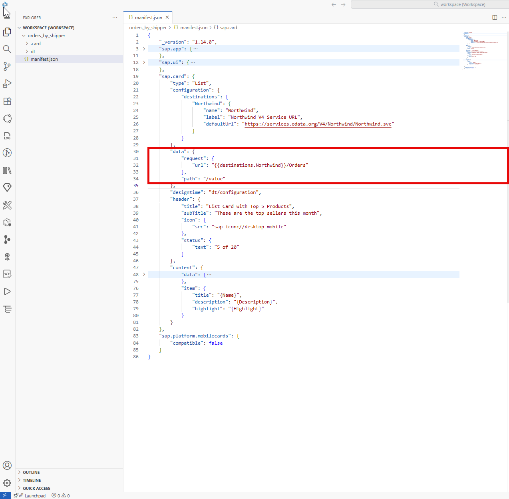This screenshot has width=509, height=499.
Task: Open the code checkmark icon
Action: 7,274
